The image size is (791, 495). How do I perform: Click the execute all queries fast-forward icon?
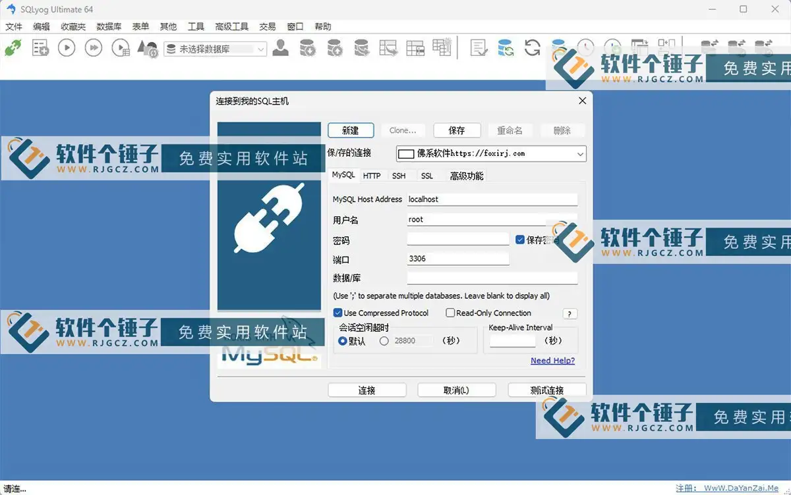coord(94,48)
